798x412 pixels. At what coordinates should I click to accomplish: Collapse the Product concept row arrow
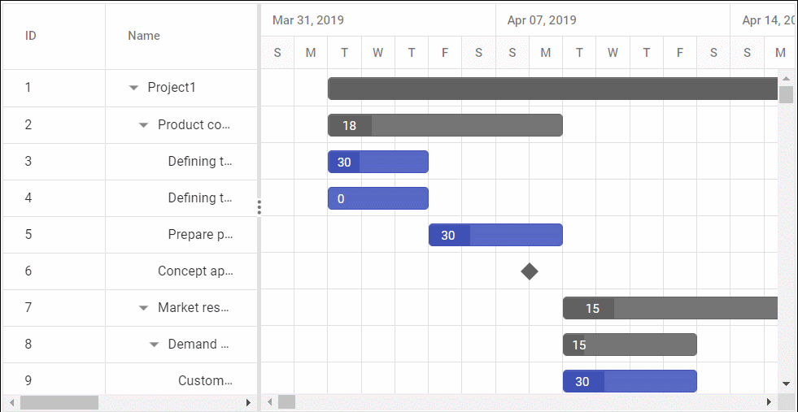point(144,125)
